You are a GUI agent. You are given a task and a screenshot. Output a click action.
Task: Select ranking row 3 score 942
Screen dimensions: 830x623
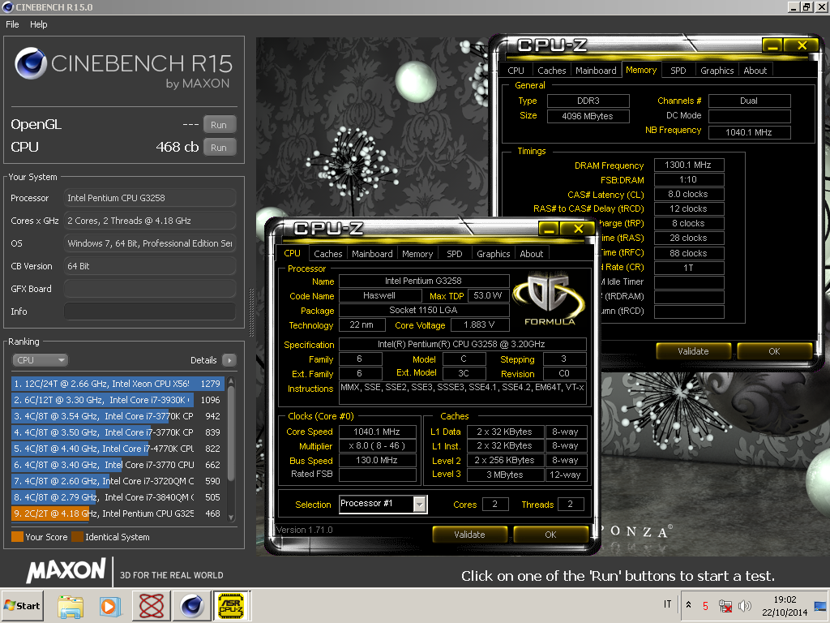(118, 416)
